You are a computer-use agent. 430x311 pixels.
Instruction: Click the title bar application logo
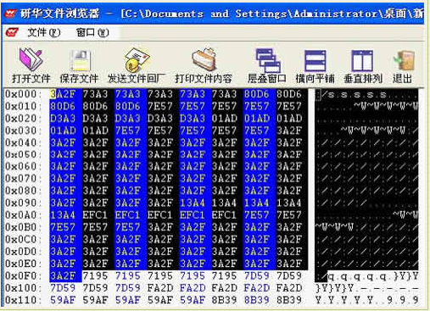click(11, 14)
